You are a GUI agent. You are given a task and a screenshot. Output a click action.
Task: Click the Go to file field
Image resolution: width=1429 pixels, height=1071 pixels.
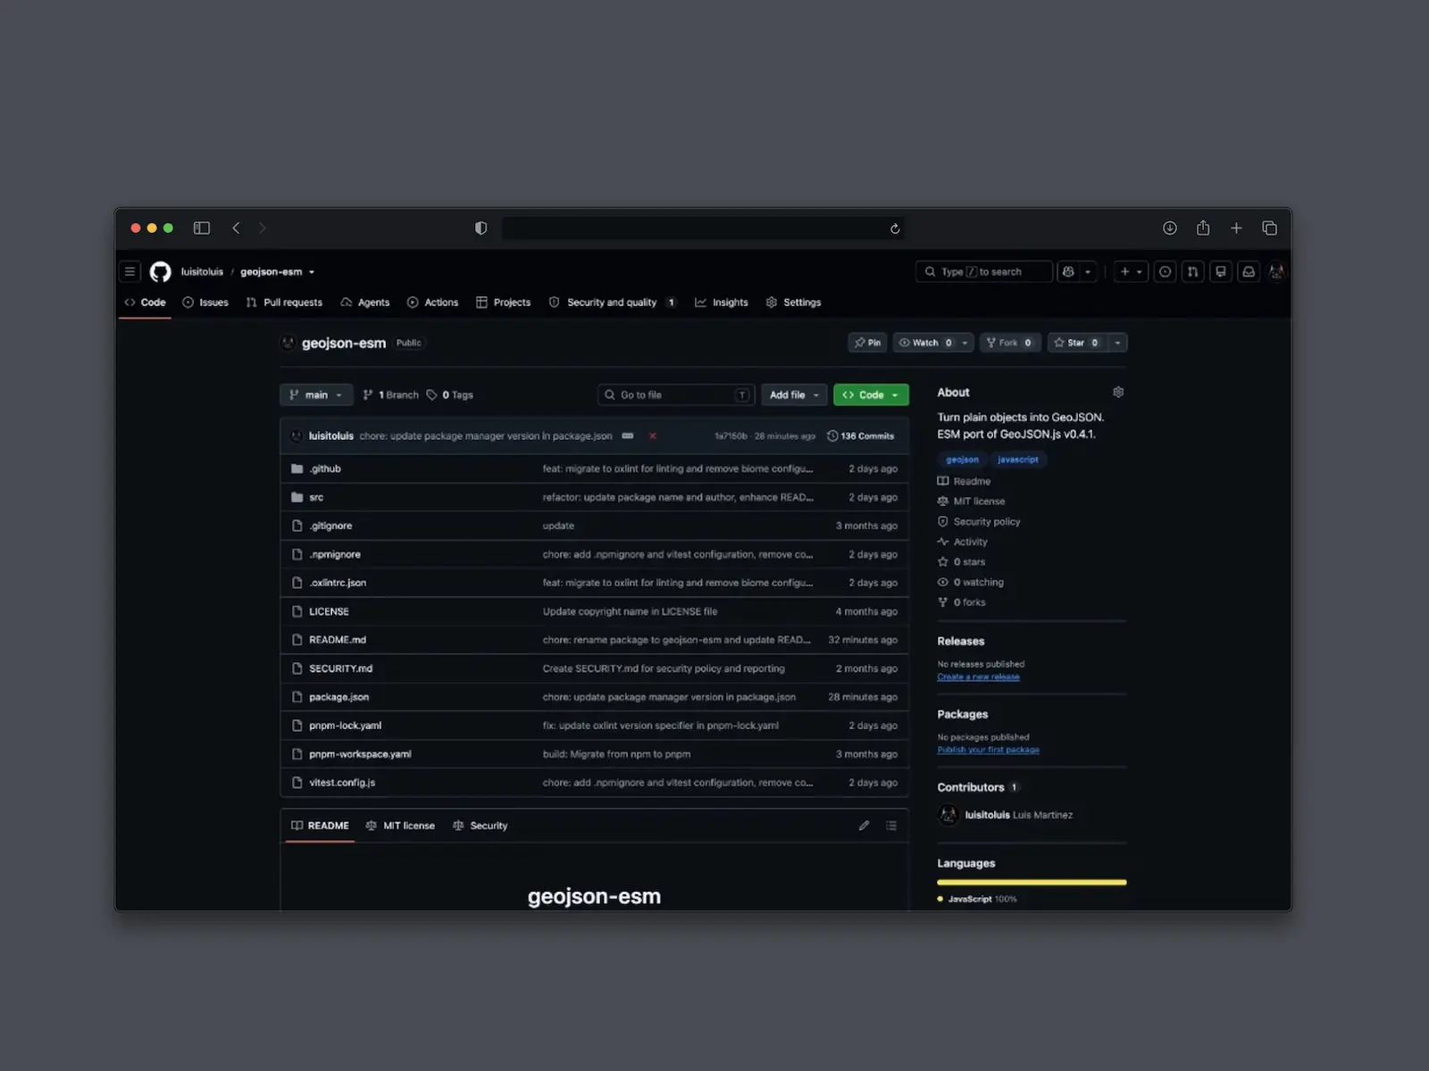(676, 394)
